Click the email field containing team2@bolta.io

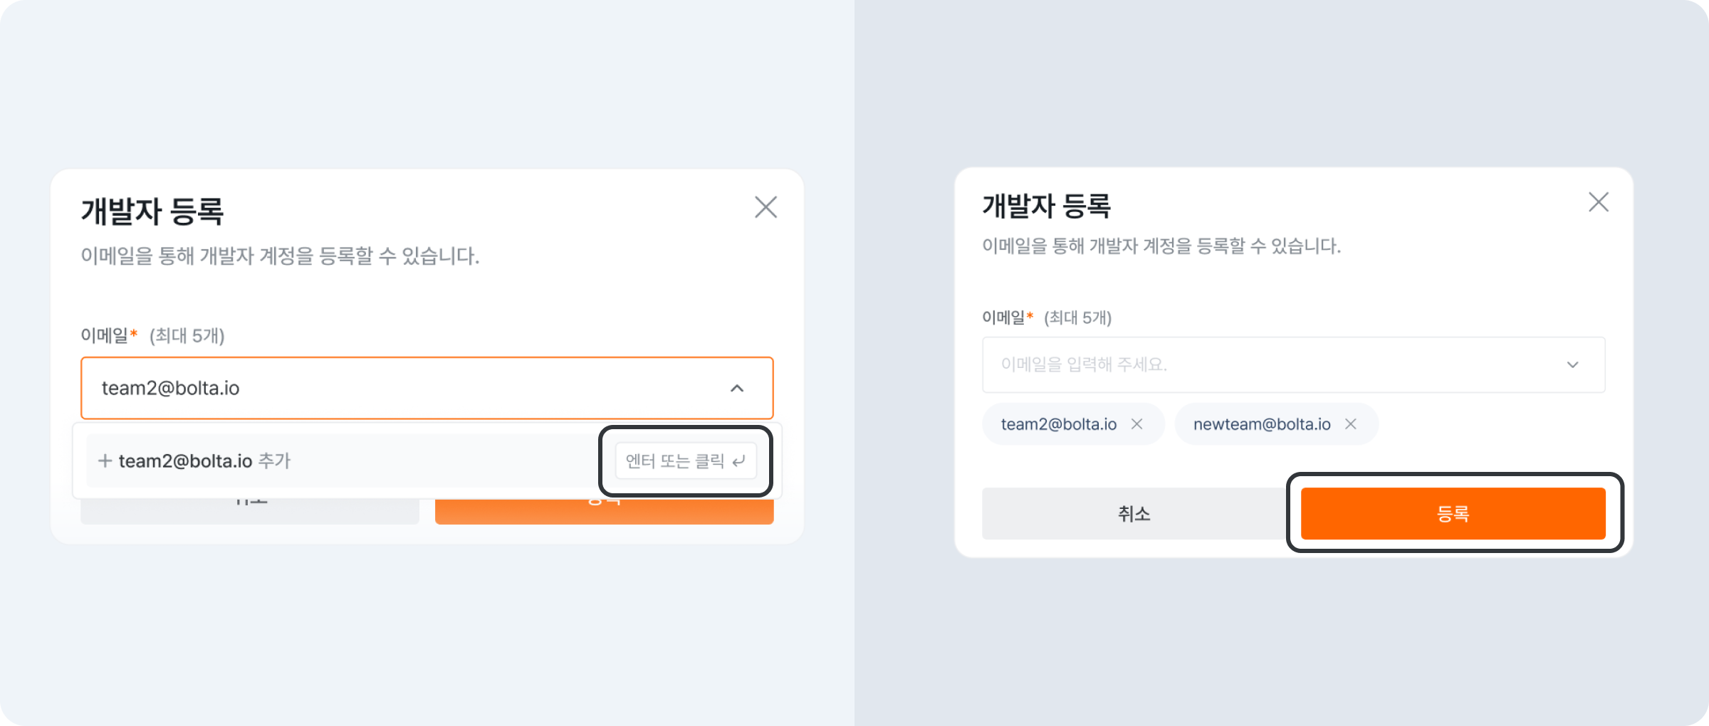click(x=427, y=388)
